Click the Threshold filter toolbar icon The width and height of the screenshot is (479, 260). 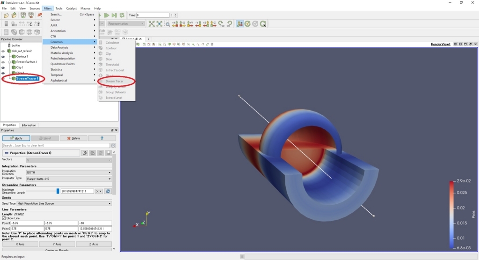(37, 32)
